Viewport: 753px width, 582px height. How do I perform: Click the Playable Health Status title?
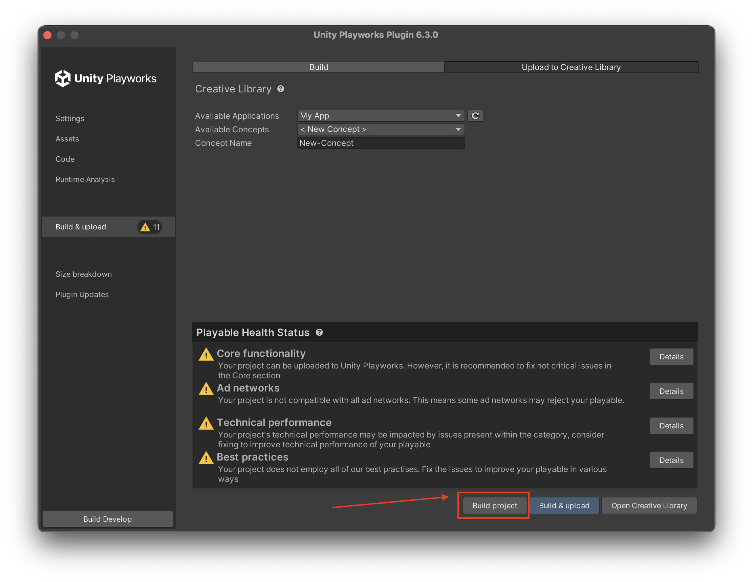click(x=253, y=333)
